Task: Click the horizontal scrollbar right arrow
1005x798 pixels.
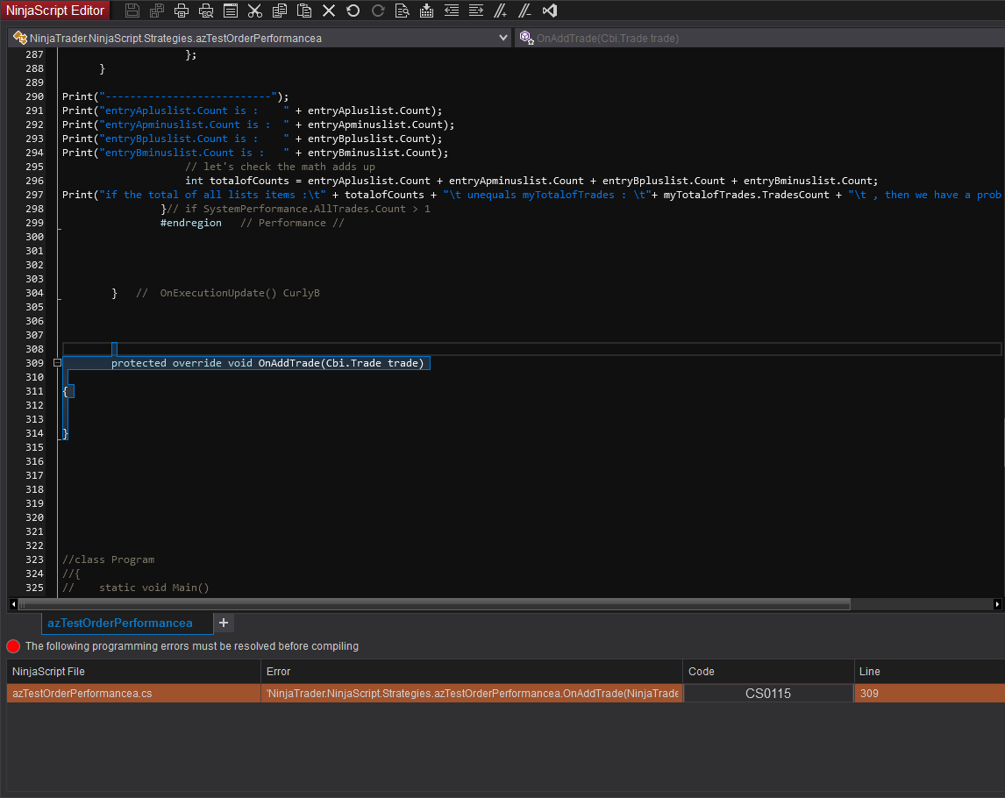Action: pos(997,604)
